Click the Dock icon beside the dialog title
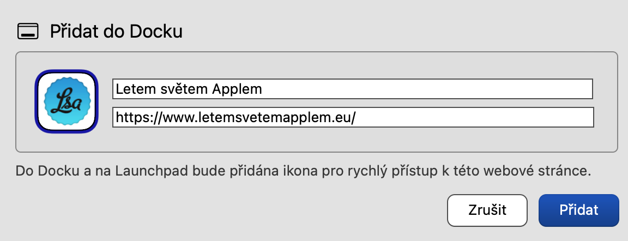This screenshot has height=241, width=628. tap(28, 32)
